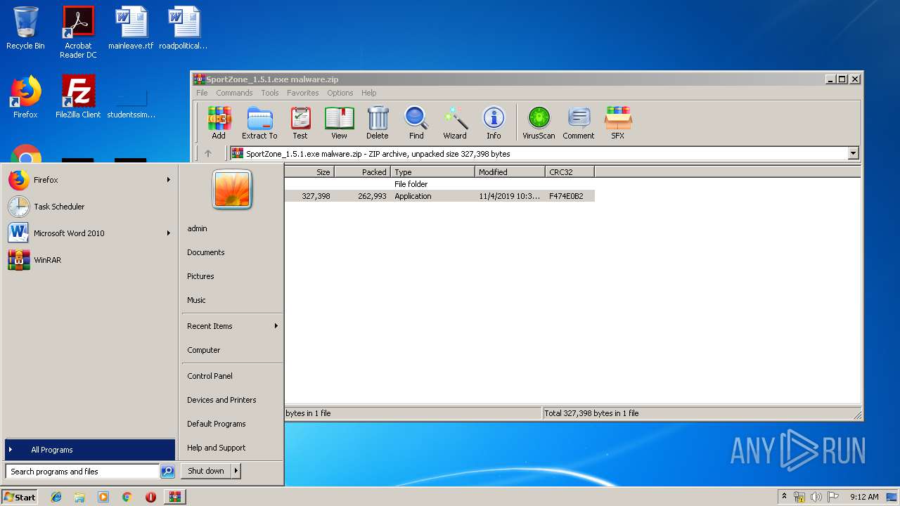Select FileZilla Client desktop shortcut

[x=78, y=97]
